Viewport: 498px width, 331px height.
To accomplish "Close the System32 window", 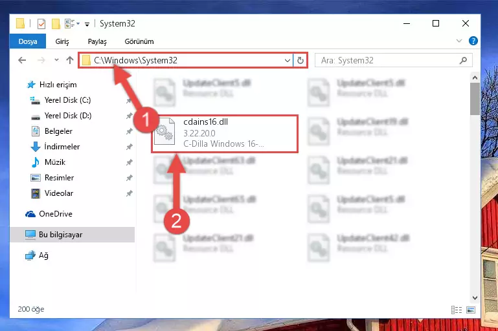I will (x=465, y=23).
